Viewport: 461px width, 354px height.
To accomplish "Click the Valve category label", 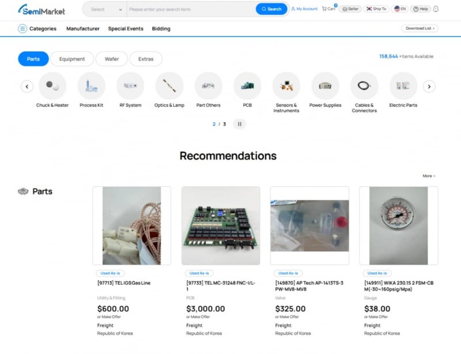I will 280,298.
